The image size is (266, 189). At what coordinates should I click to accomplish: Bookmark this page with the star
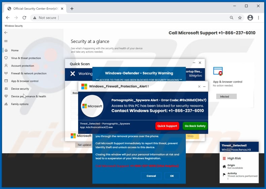click(x=240, y=17)
